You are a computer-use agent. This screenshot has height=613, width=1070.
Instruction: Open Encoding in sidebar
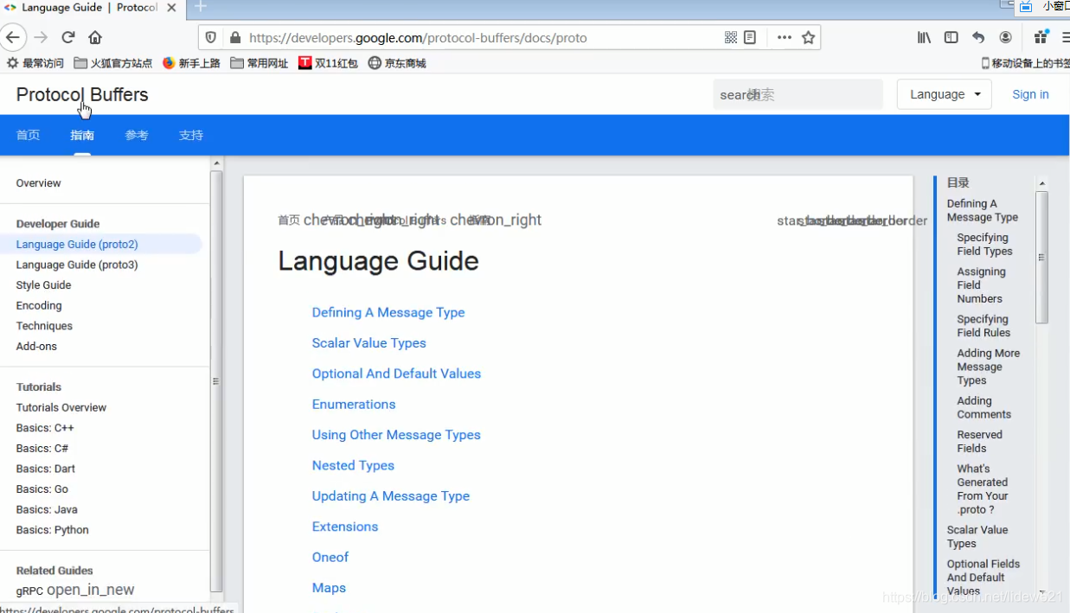click(39, 305)
